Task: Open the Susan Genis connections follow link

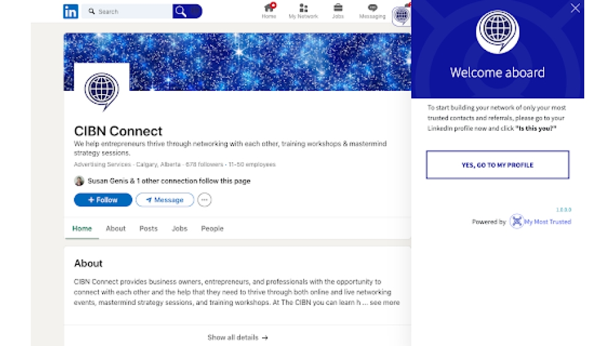Action: [x=169, y=181]
